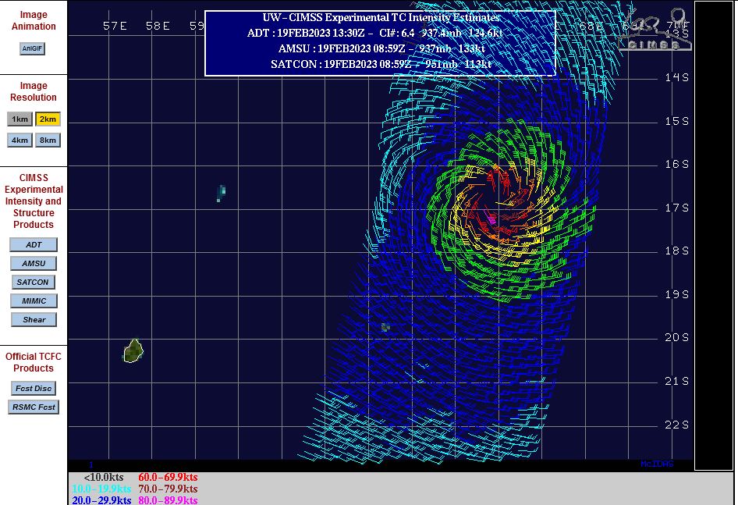Click the AniGIF animation button
Viewport: 738px width, 505px height.
tap(33, 48)
